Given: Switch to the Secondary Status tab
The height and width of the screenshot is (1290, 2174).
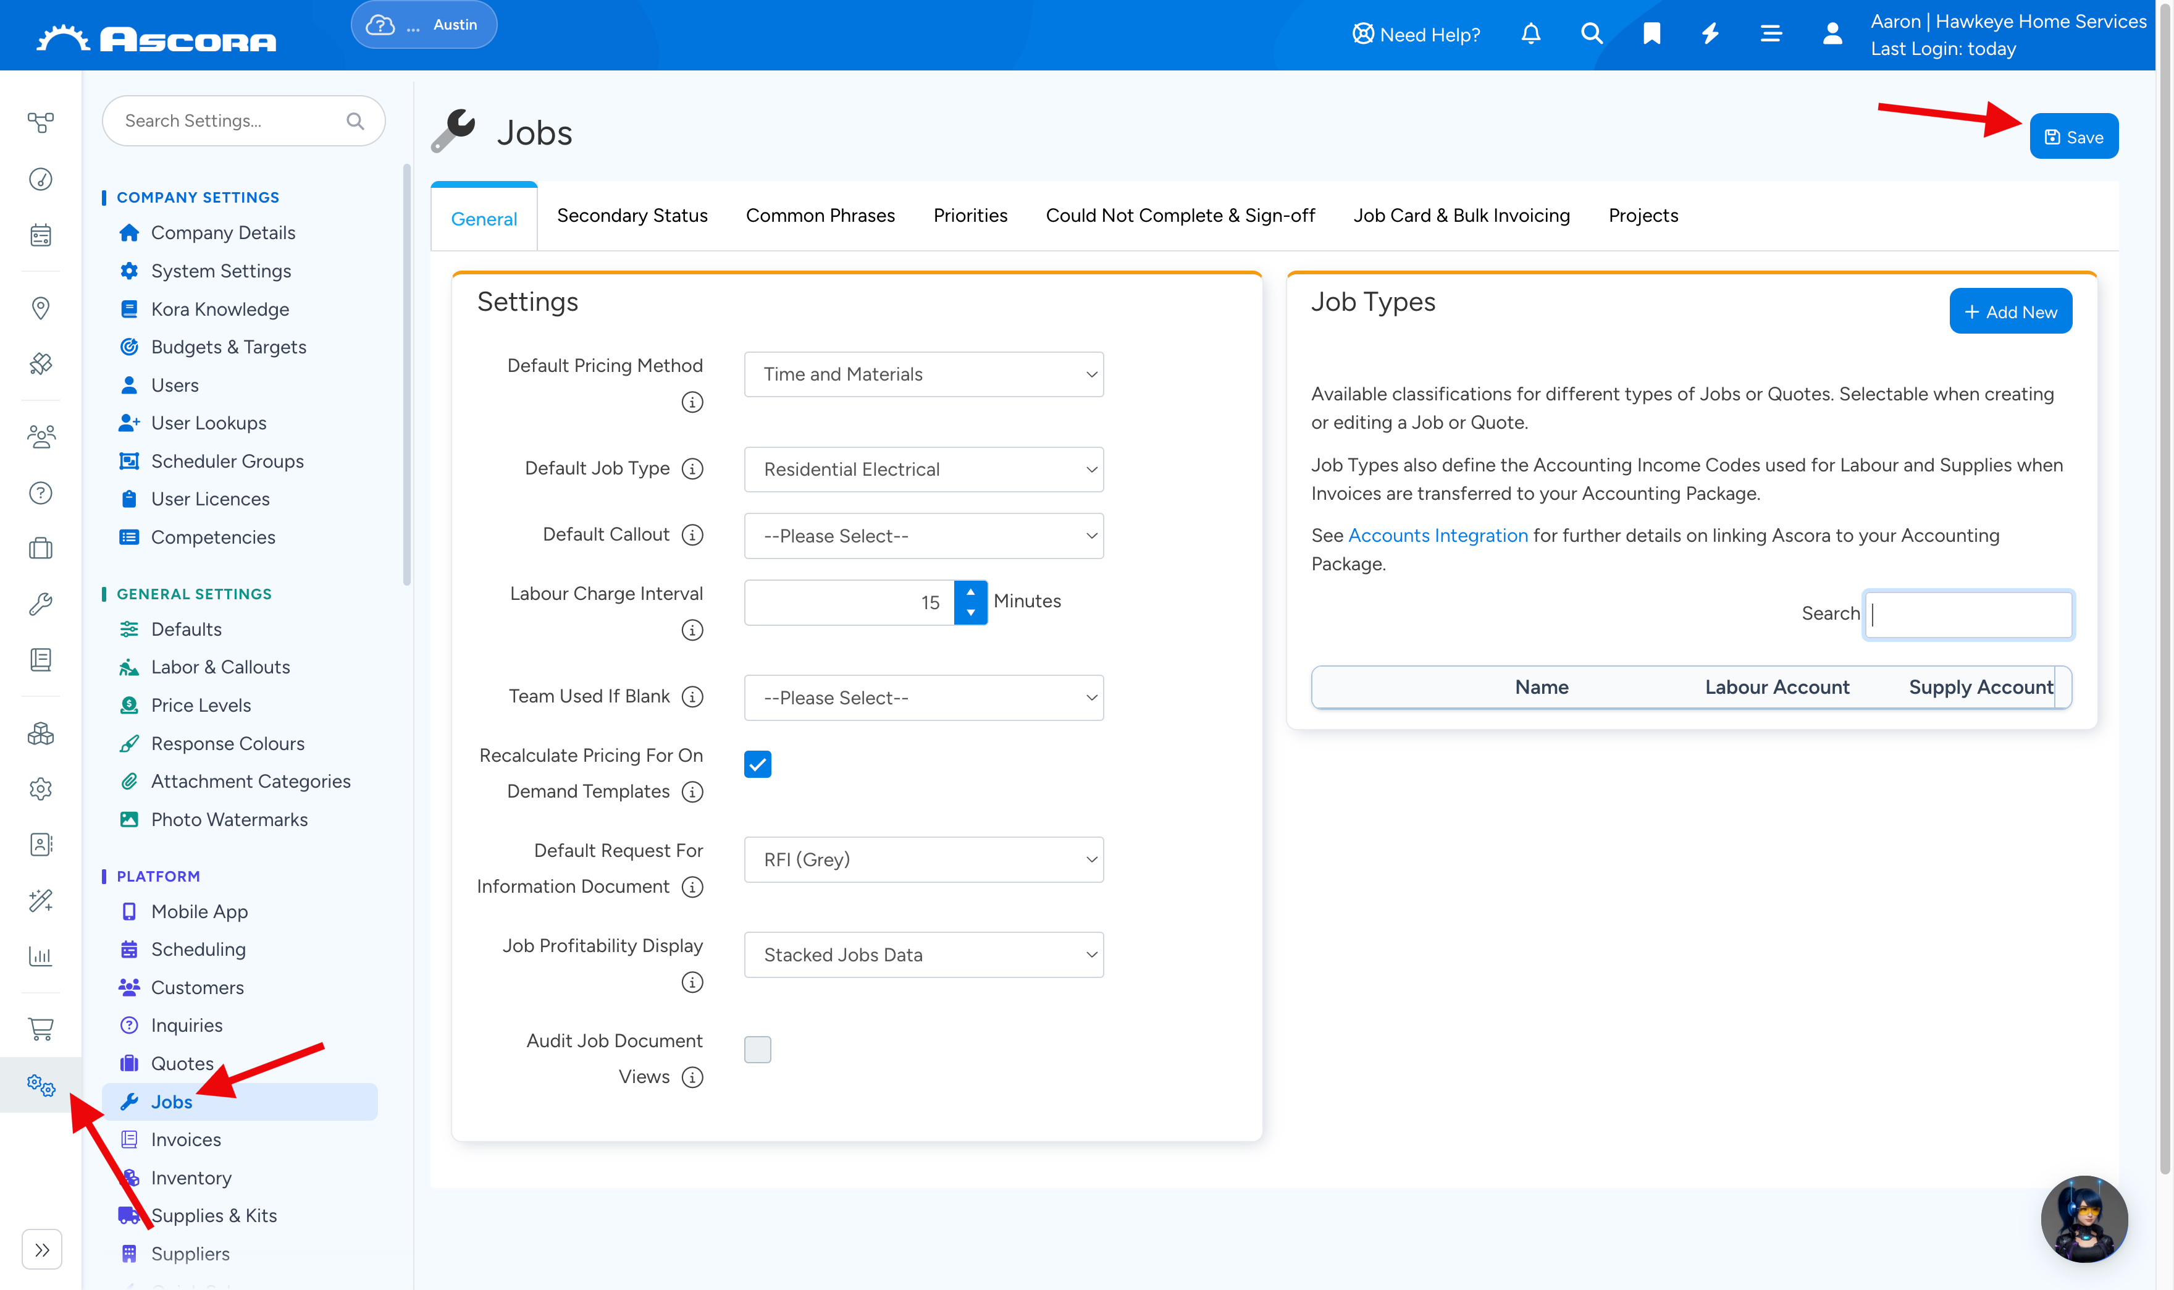Looking at the screenshot, I should (x=632, y=216).
